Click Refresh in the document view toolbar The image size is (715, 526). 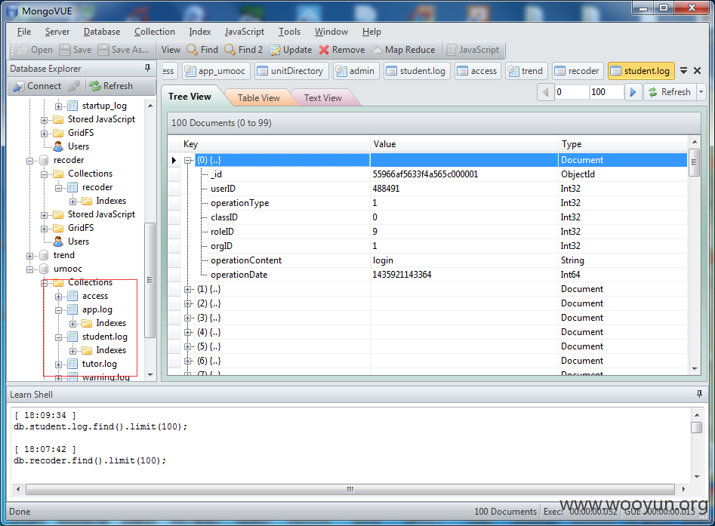[x=670, y=92]
